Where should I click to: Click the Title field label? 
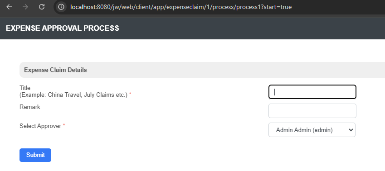tap(25, 88)
